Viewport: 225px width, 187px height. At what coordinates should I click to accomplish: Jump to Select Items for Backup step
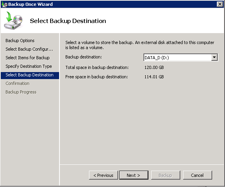pyautogui.click(x=28, y=58)
